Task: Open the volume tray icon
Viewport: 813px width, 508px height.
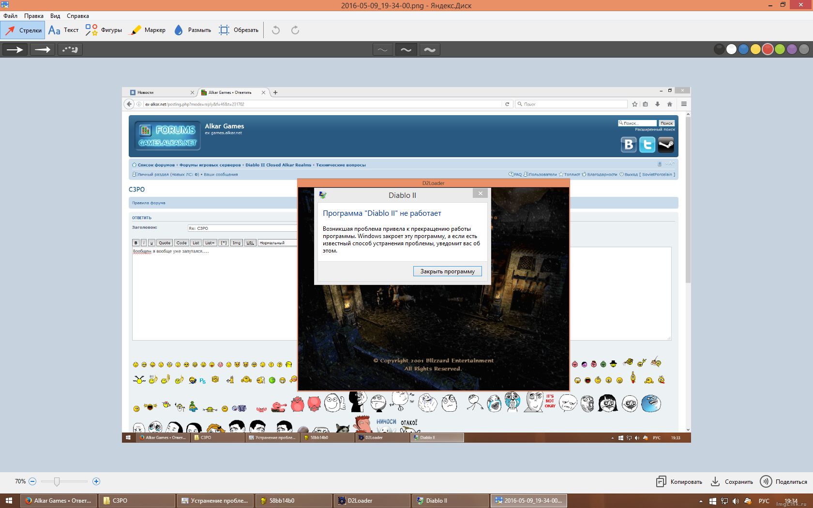Action: [736, 501]
